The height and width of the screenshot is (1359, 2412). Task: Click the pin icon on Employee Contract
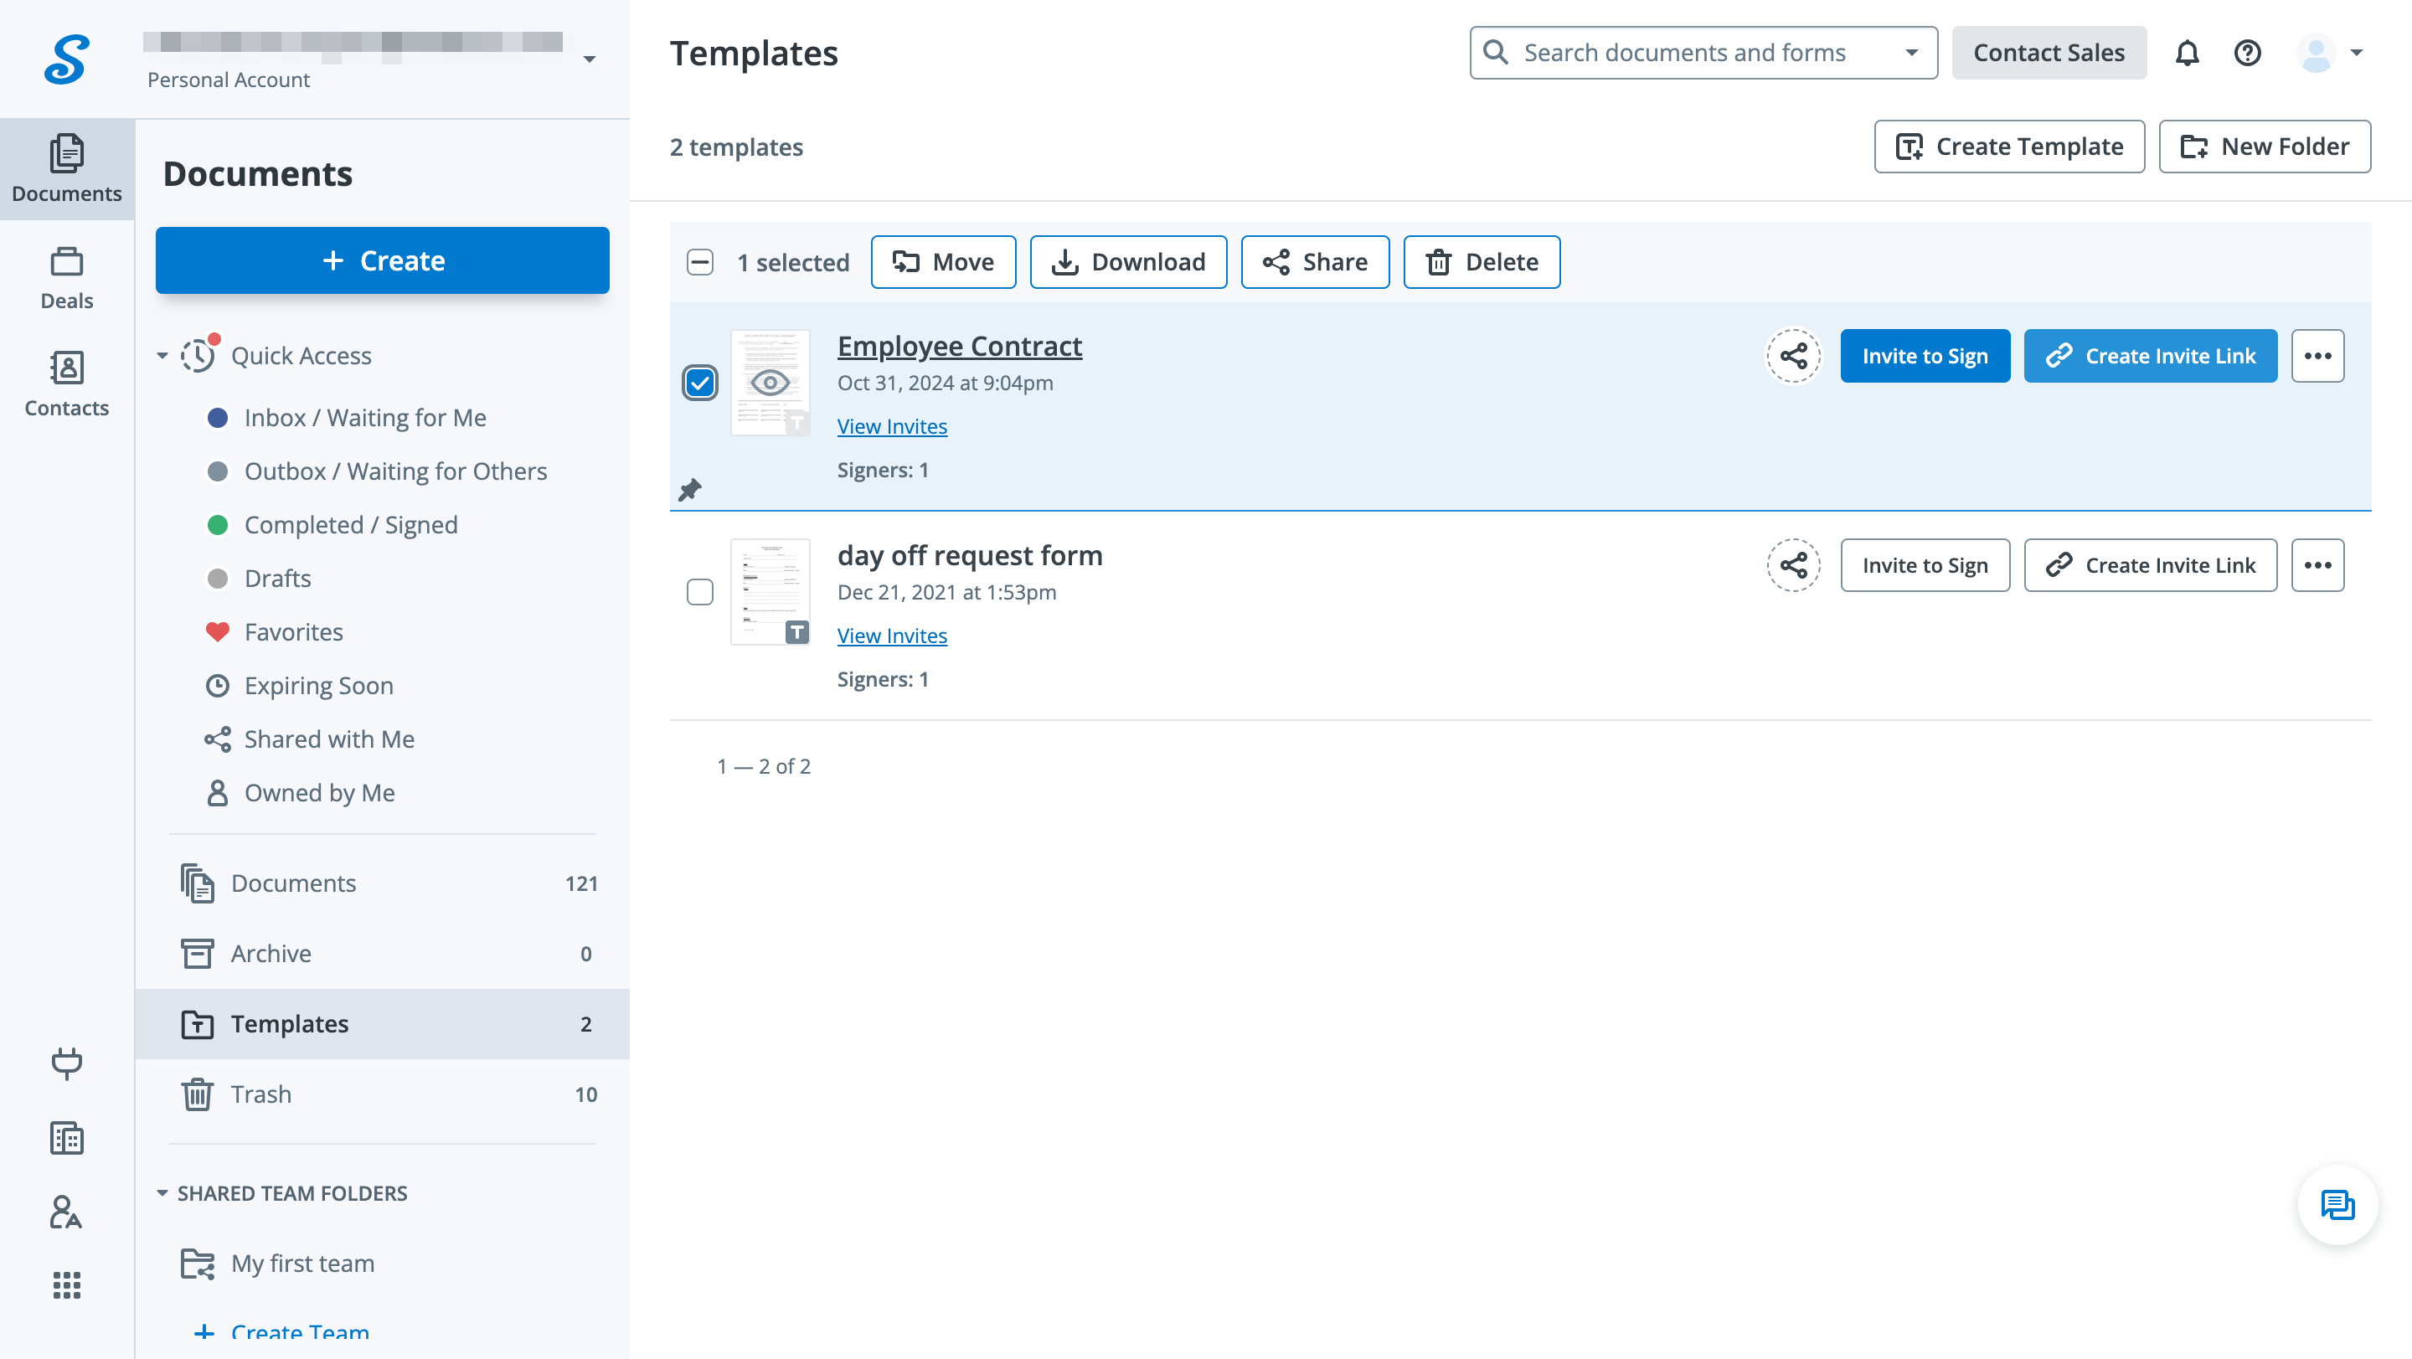click(690, 490)
